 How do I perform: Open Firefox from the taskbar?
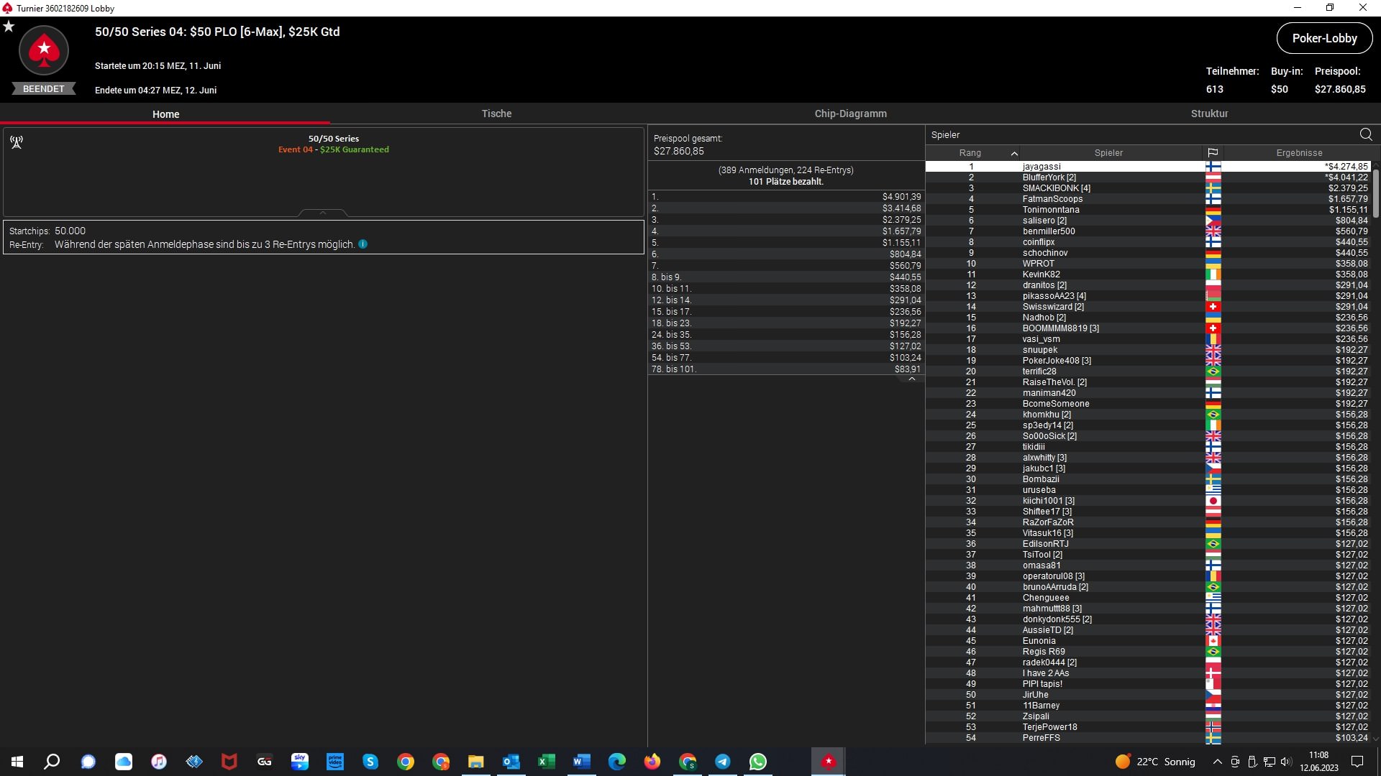[652, 762]
